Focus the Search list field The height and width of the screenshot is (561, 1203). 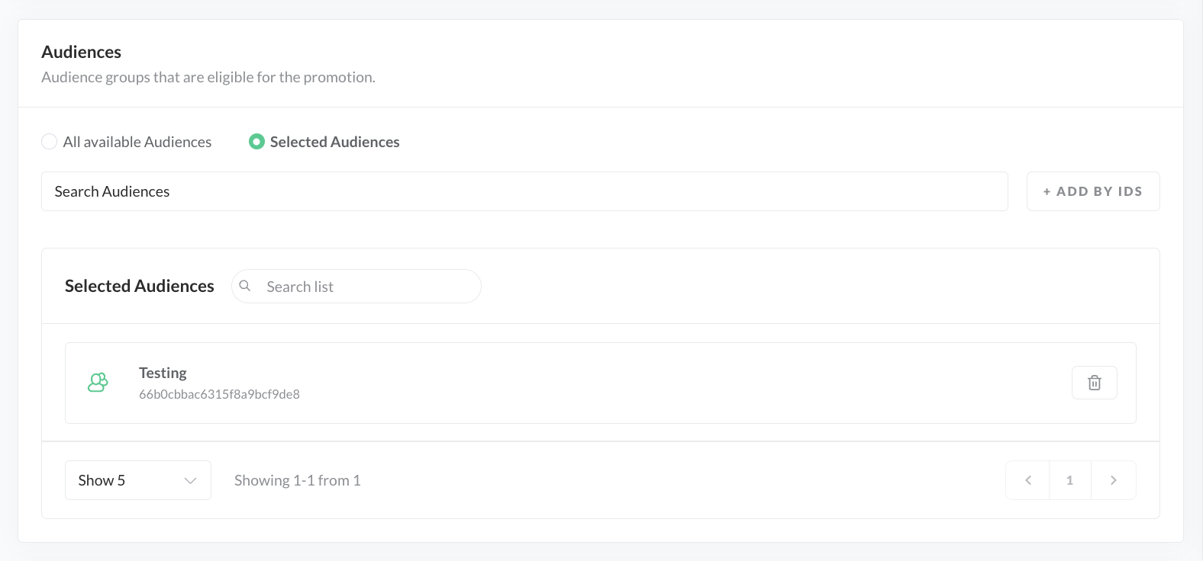(x=366, y=287)
